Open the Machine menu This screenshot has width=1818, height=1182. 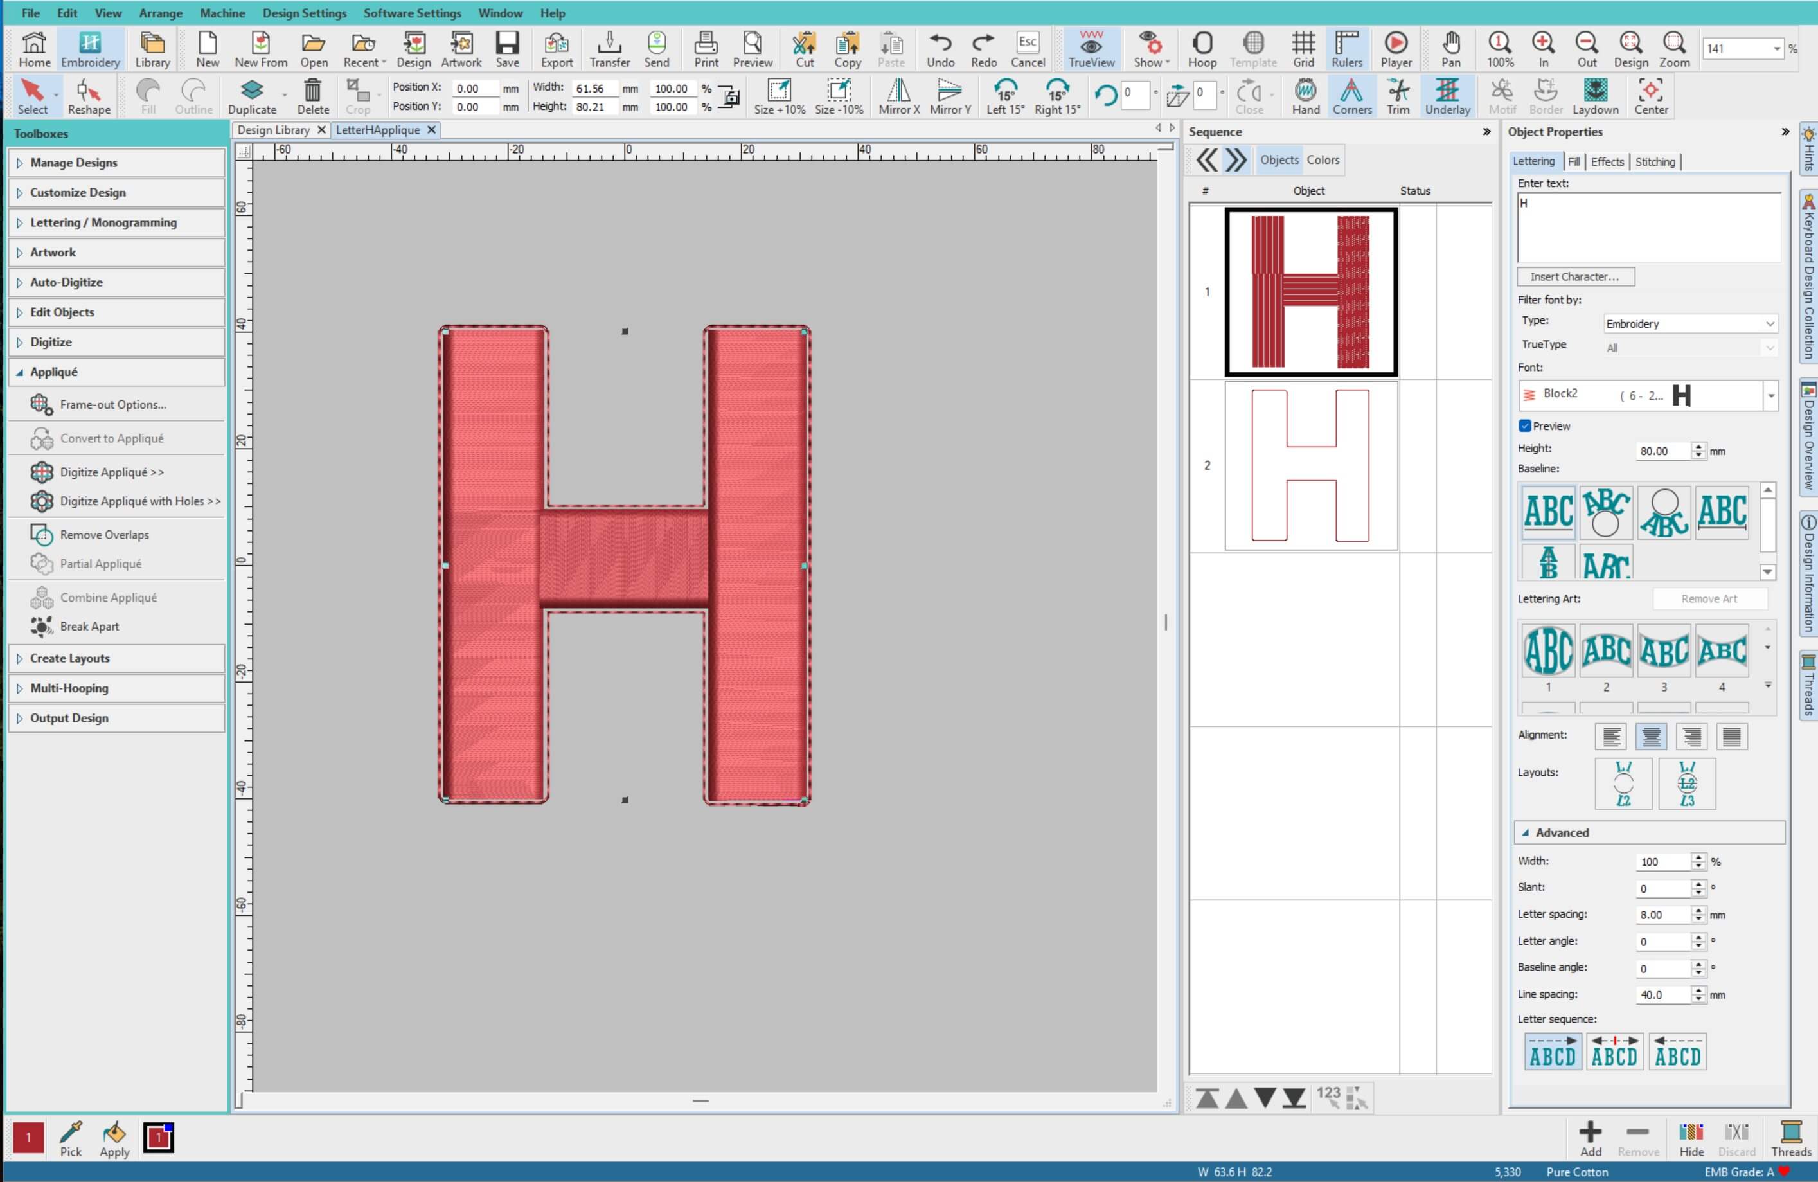click(x=222, y=13)
